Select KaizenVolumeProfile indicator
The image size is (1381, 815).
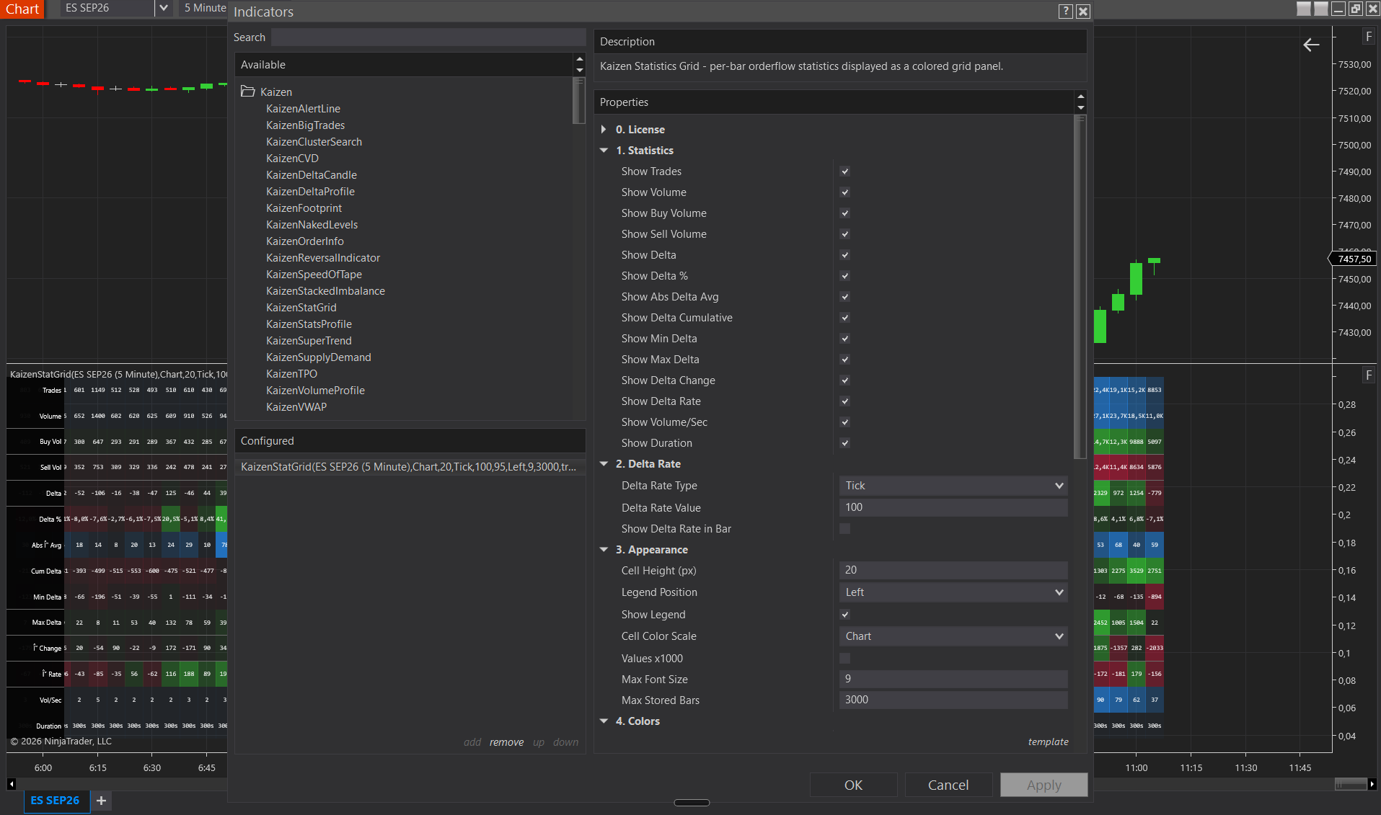coord(315,391)
